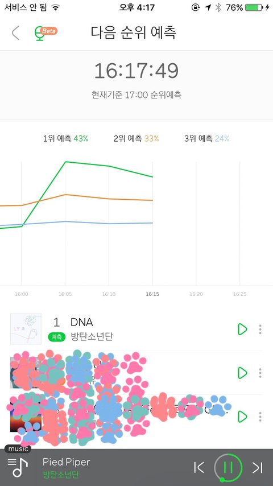Select the 3위 예측 24% legend
Viewport: 273px width, 486px height.
(x=206, y=138)
